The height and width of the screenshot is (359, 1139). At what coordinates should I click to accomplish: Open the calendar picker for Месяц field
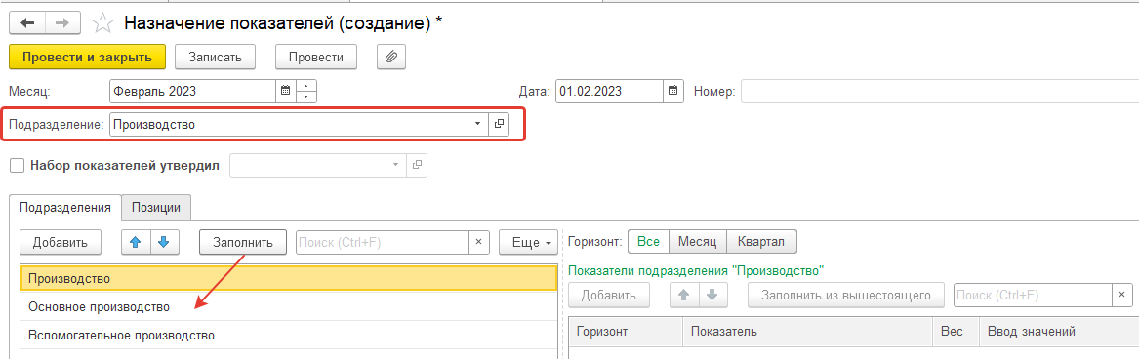click(x=285, y=92)
